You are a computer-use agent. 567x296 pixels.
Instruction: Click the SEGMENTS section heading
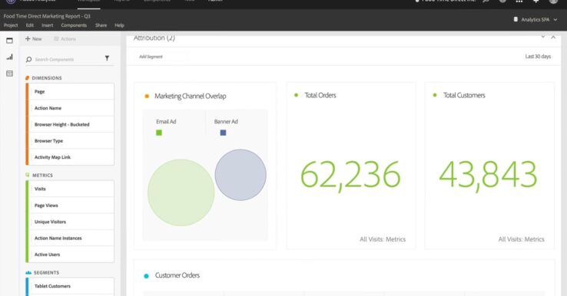click(x=46, y=272)
